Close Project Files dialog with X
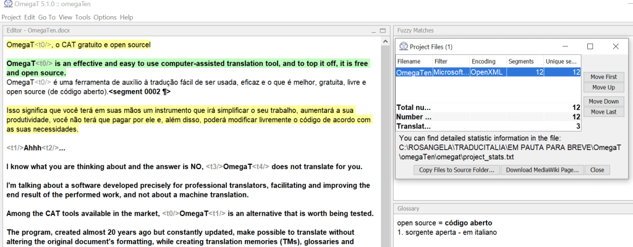 615,47
